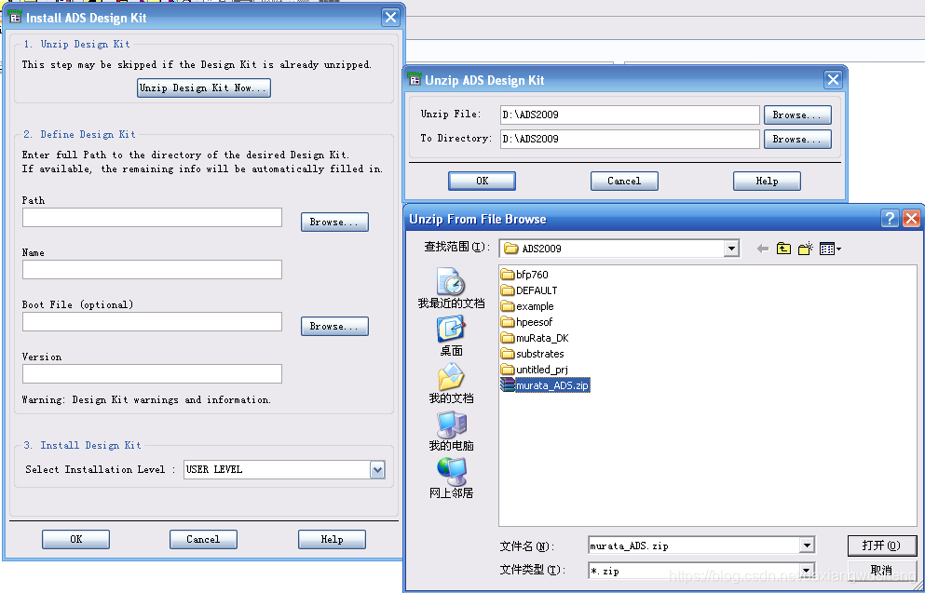Browse for the Unzip File
Image resolution: width=925 pixels, height=593 pixels.
click(x=797, y=115)
